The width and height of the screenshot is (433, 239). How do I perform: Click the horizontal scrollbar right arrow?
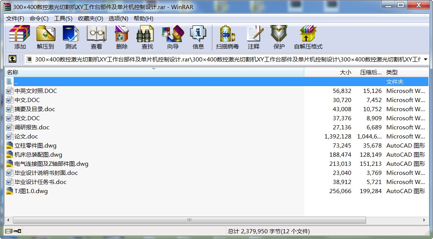click(x=425, y=220)
